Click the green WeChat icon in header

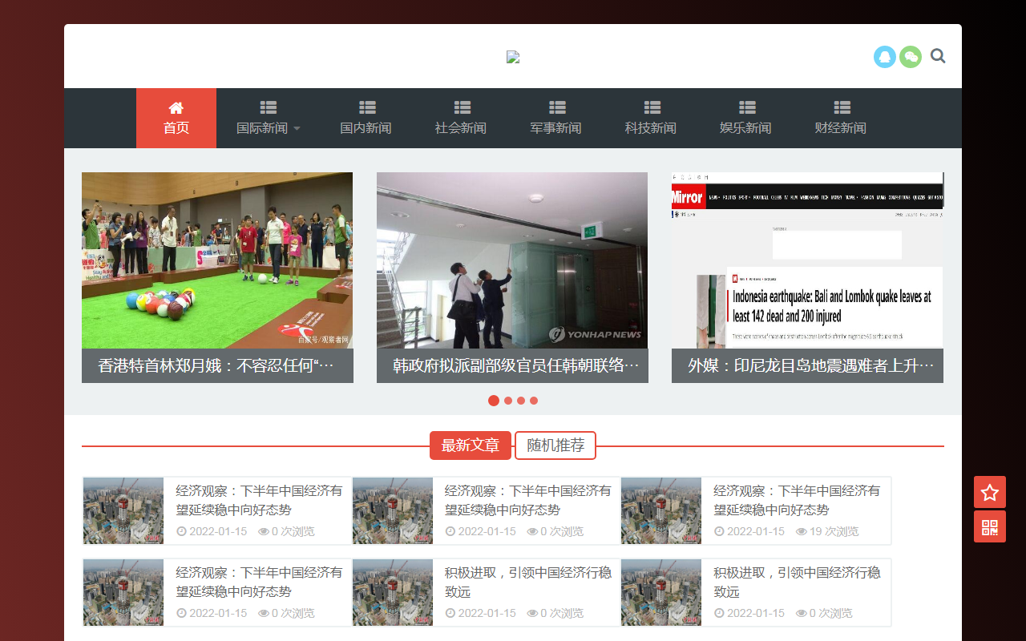coord(911,57)
